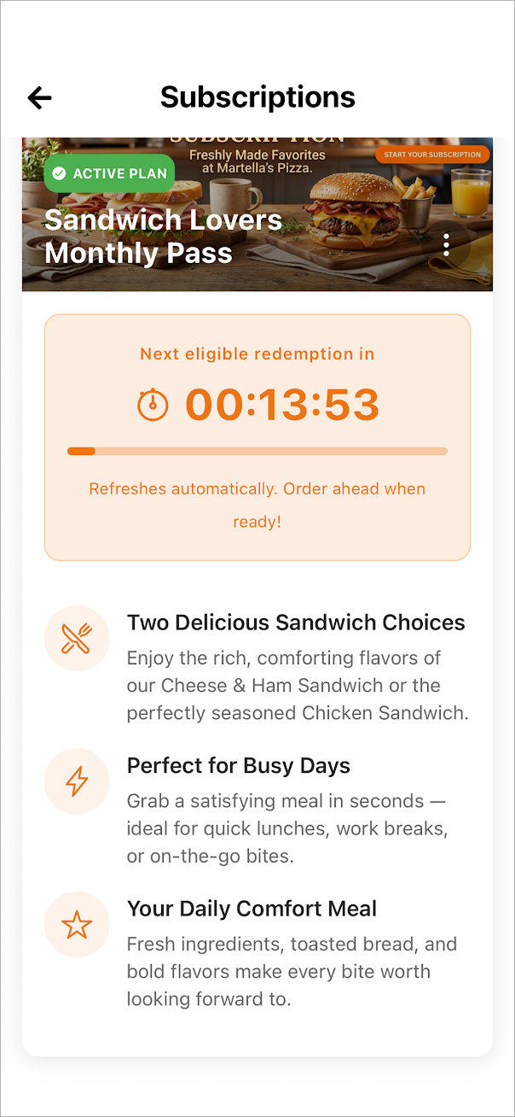Click the stopwatch timer icon
Screen dimensions: 515x1117
153,404
